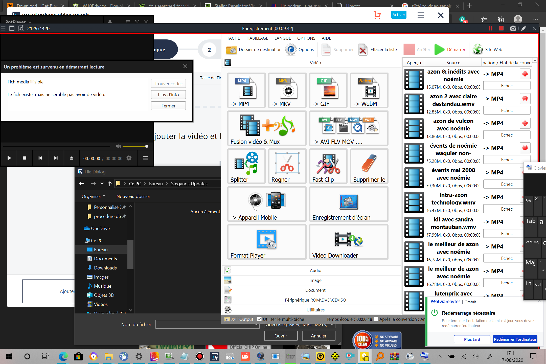Viewport: 546px width, 364px height.
Task: Expand the Image section
Action: 311,280
